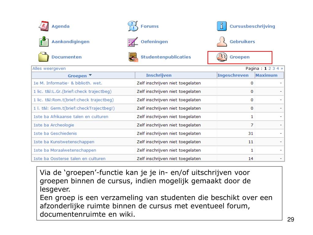Viewport: 313px width, 235px height.
Task: Click the Forums speech bubble icon
Action: [133, 26]
